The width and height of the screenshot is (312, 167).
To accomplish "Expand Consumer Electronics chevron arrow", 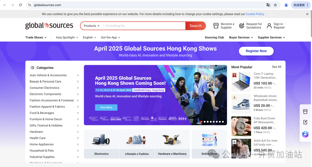I will pos(78,88).
